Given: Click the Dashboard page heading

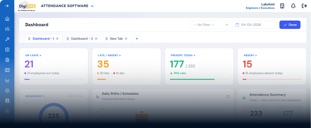Looking at the screenshot, I should (37, 25).
